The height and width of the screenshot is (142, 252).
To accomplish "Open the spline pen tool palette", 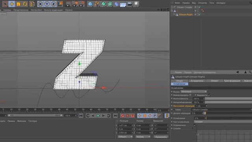I will coord(97,4).
